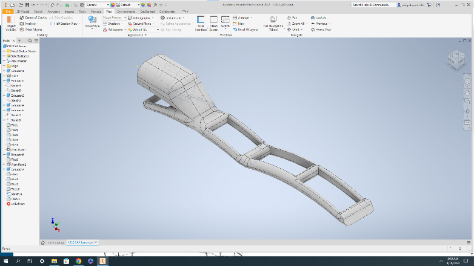Click the Search Help & Commands field
The width and height of the screenshot is (474, 266).
(x=374, y=5)
